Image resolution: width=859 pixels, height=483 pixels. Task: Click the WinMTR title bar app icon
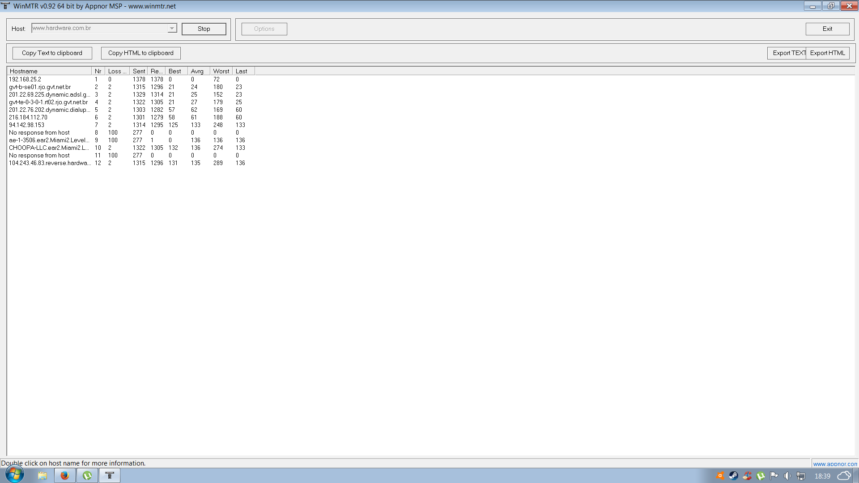[6, 6]
